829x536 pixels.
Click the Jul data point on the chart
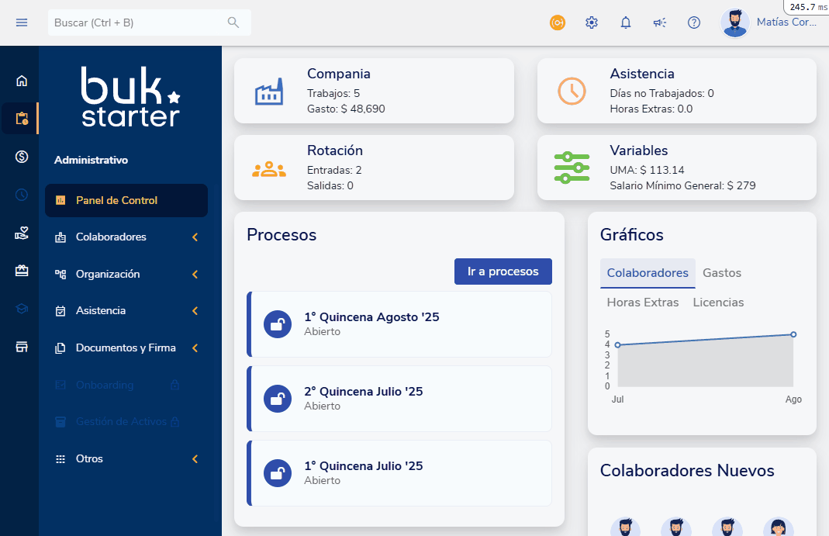(617, 345)
